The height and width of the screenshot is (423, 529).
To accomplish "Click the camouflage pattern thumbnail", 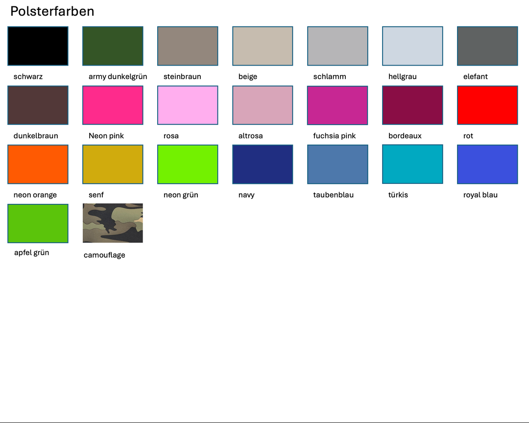I will click(113, 223).
